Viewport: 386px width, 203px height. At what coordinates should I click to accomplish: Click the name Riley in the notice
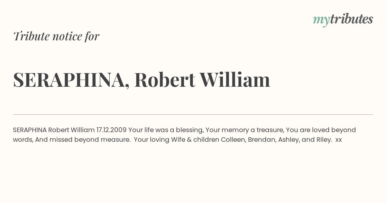click(324, 140)
